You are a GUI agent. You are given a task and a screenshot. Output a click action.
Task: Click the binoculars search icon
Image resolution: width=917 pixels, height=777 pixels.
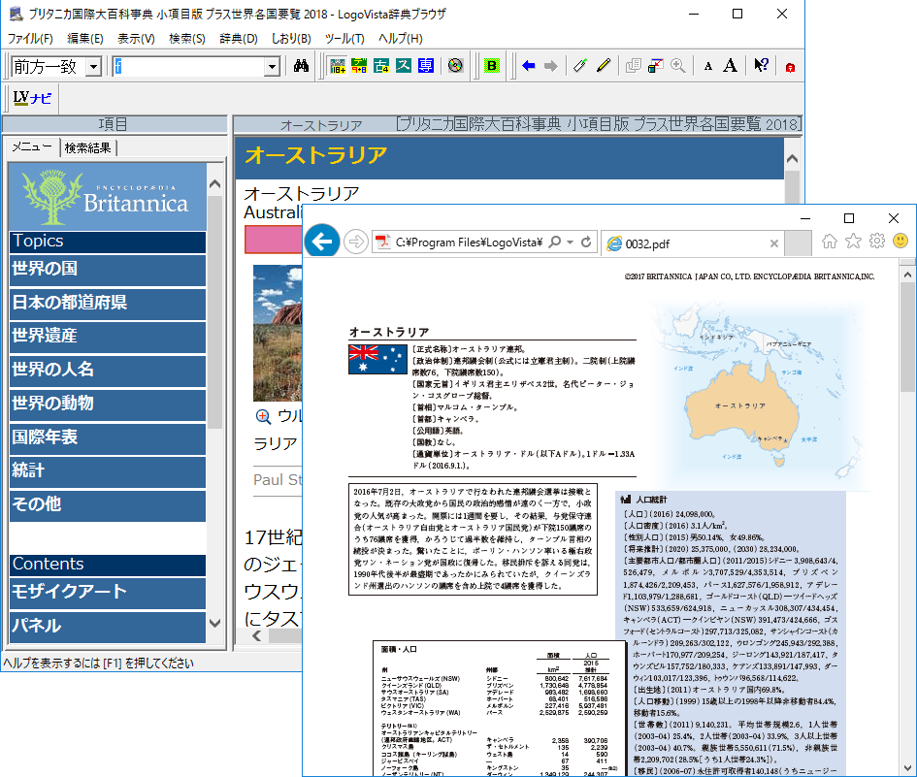tap(301, 66)
